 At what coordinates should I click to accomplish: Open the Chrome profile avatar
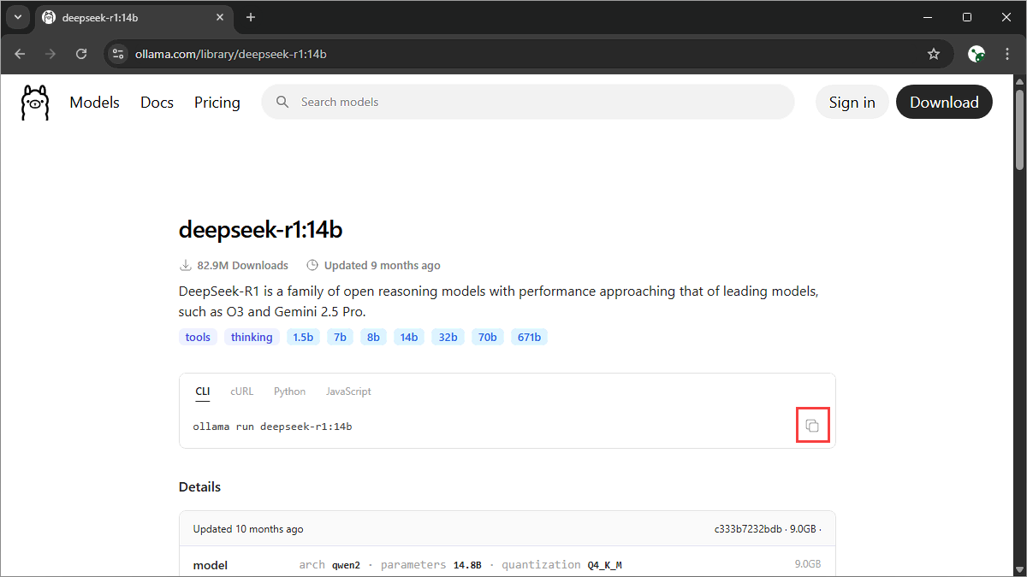point(977,54)
